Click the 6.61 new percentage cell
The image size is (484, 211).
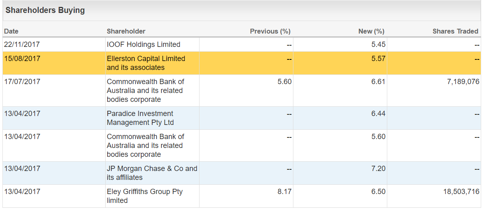[x=378, y=82]
